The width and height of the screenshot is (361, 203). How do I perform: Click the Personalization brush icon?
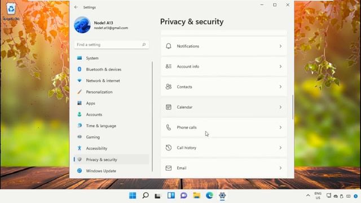(x=80, y=92)
